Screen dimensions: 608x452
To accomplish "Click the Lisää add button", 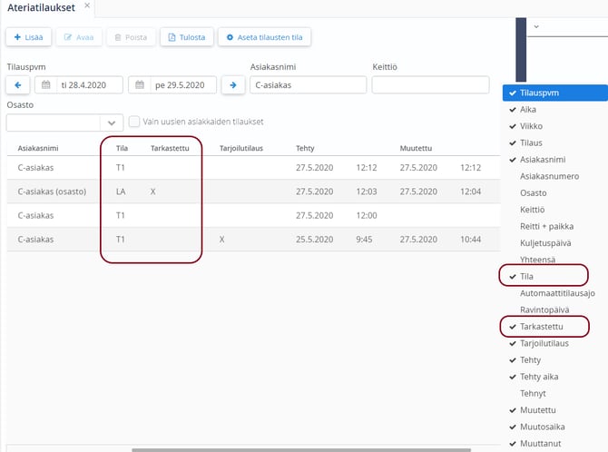I will point(28,37).
